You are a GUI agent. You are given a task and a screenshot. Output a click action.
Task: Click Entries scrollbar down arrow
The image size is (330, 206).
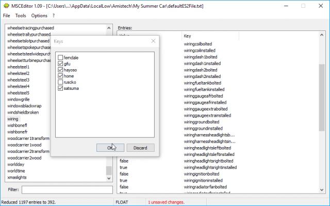[x=322, y=190]
